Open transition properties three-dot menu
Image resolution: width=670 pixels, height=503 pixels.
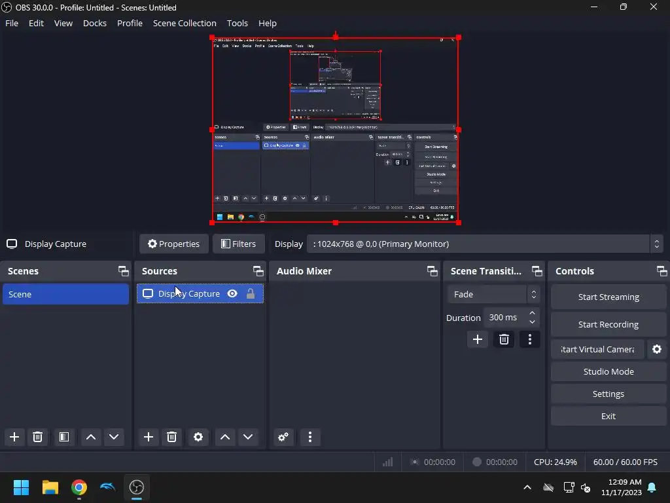tap(530, 340)
